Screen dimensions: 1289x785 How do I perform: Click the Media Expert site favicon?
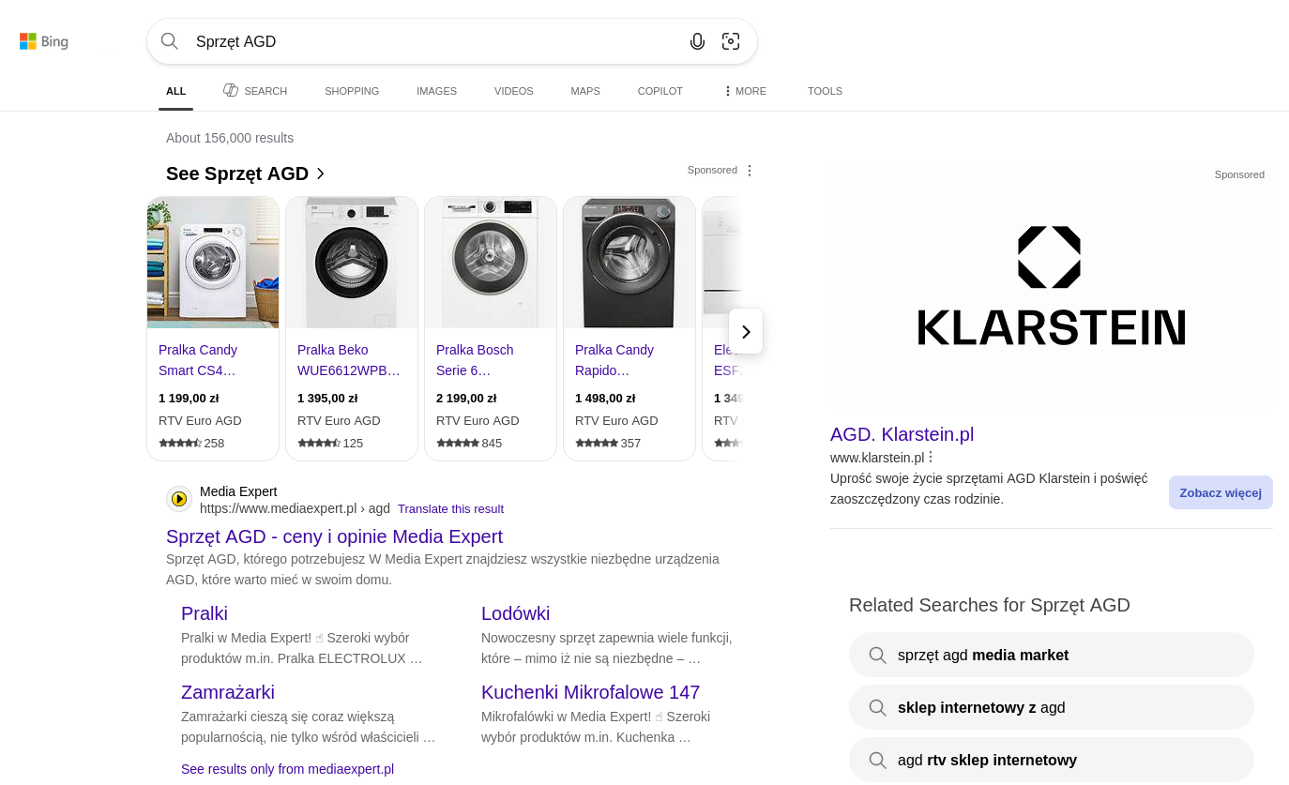179,499
